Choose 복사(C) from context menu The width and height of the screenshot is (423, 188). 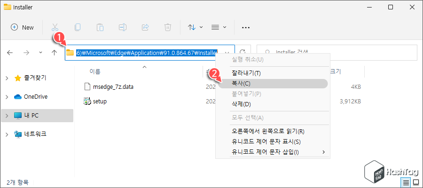pyautogui.click(x=273, y=84)
